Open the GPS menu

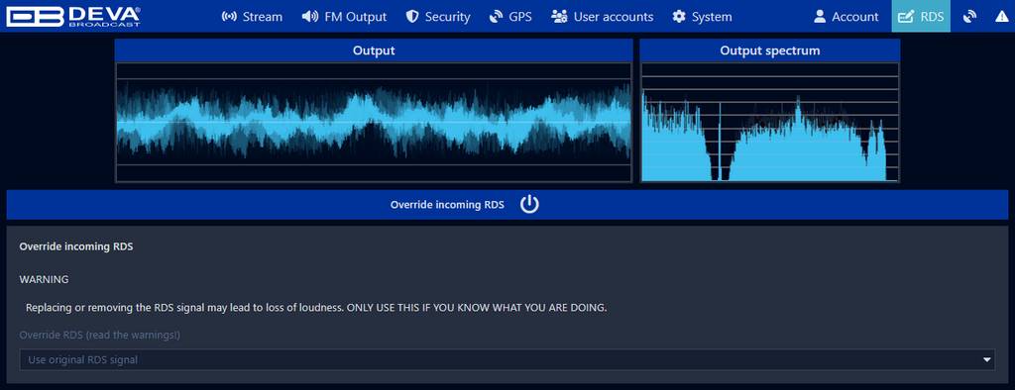(510, 17)
